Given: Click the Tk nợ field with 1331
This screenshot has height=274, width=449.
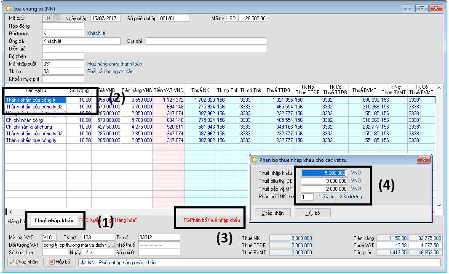Looking at the screenshot, I should pos(98,237).
